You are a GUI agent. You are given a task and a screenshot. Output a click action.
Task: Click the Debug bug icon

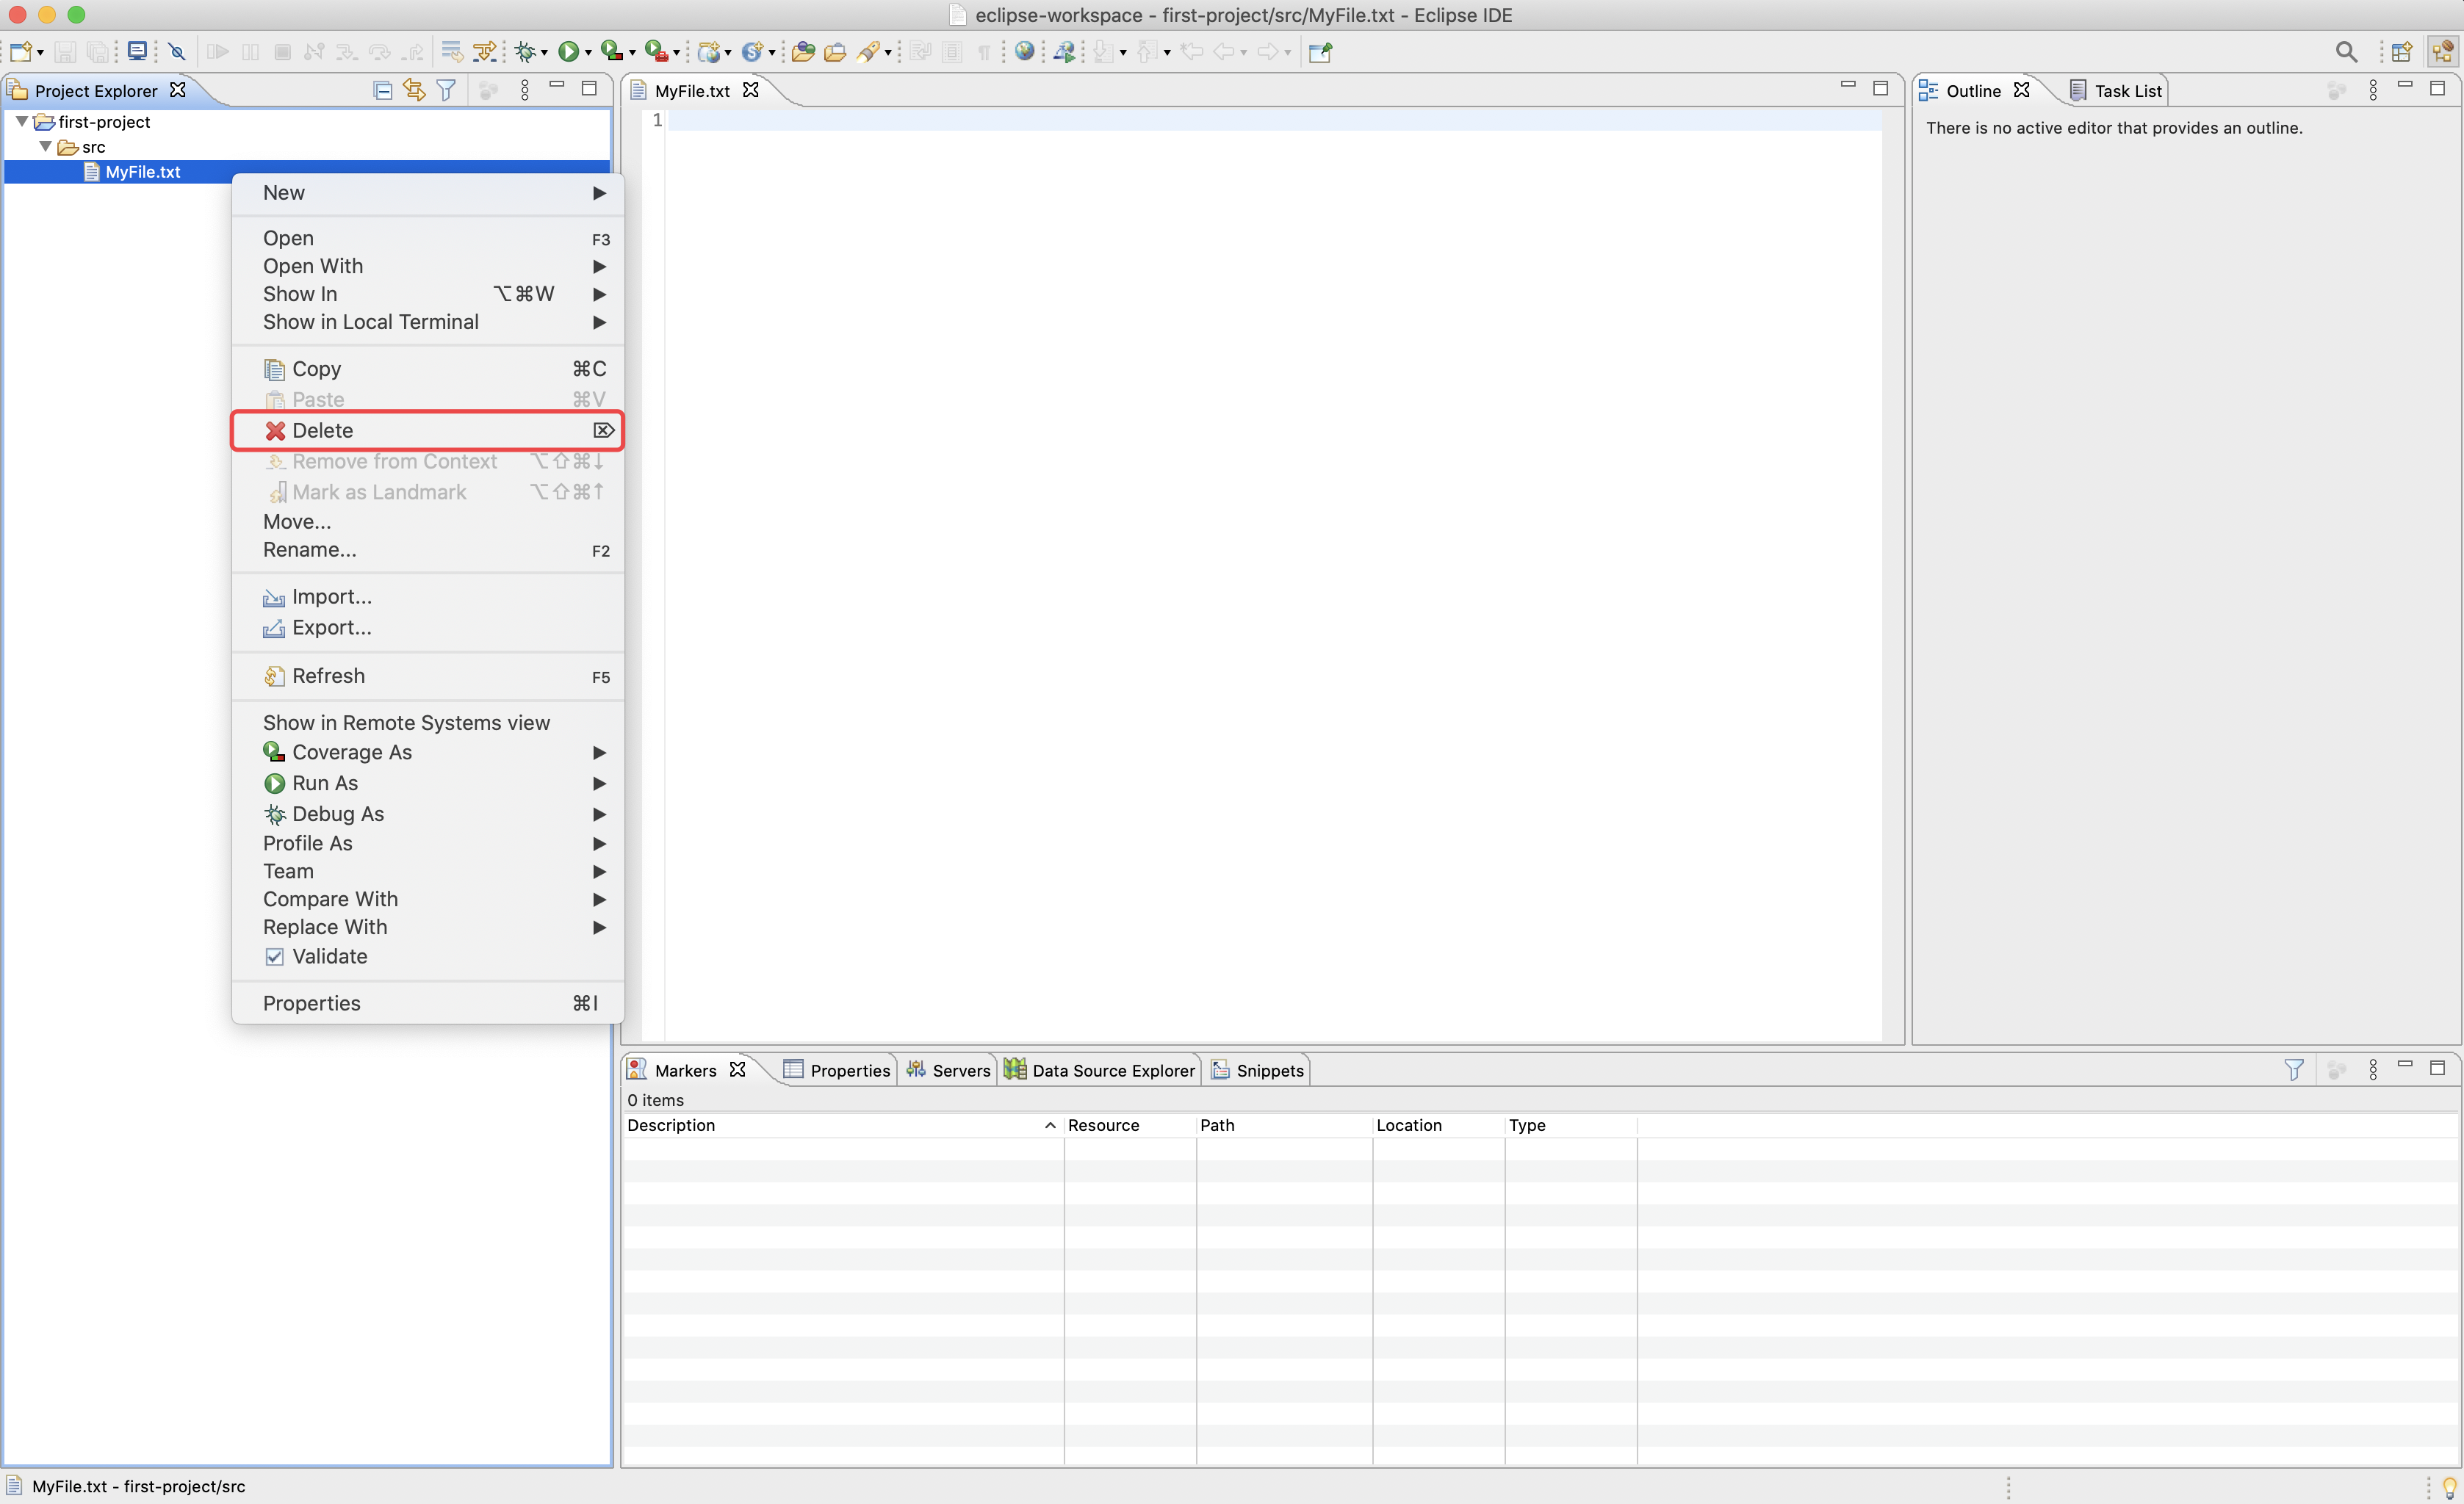click(x=526, y=51)
